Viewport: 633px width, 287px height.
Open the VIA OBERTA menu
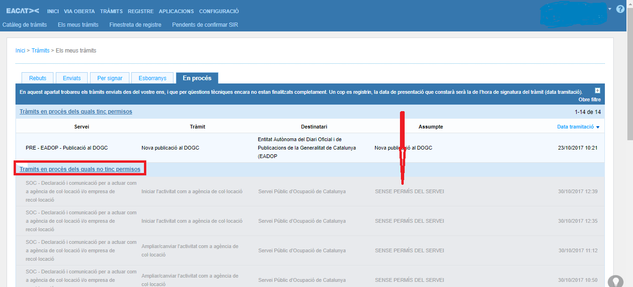(x=79, y=11)
